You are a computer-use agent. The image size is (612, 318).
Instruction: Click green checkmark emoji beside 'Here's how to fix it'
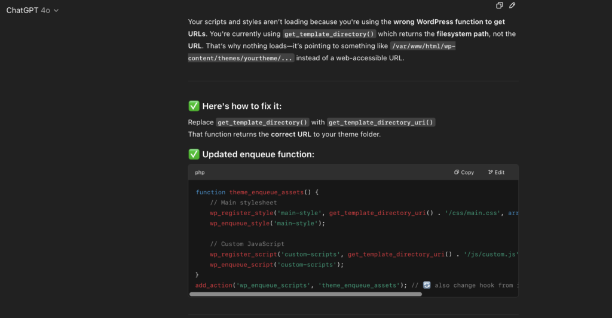pyautogui.click(x=194, y=106)
